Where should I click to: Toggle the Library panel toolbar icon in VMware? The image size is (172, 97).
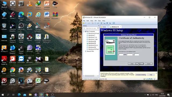coord(102,23)
